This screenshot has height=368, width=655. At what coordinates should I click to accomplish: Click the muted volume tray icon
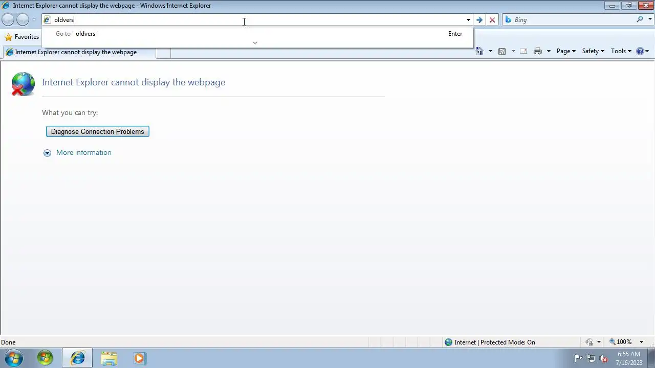click(x=604, y=358)
